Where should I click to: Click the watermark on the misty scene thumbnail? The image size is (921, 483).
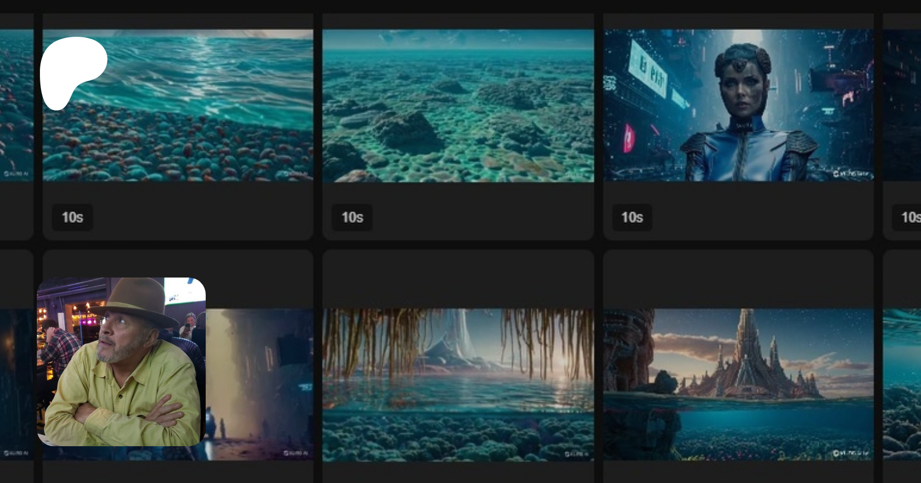click(x=296, y=453)
